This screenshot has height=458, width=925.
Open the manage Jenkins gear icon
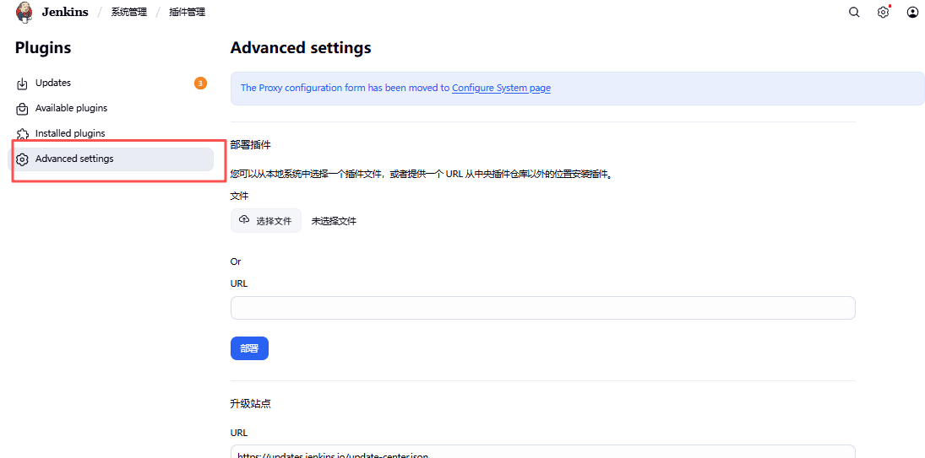tap(883, 13)
